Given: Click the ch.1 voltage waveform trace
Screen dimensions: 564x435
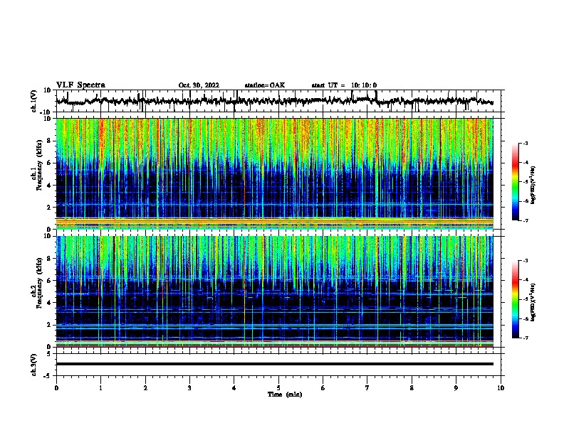Looking at the screenshot, I should pos(274,101).
